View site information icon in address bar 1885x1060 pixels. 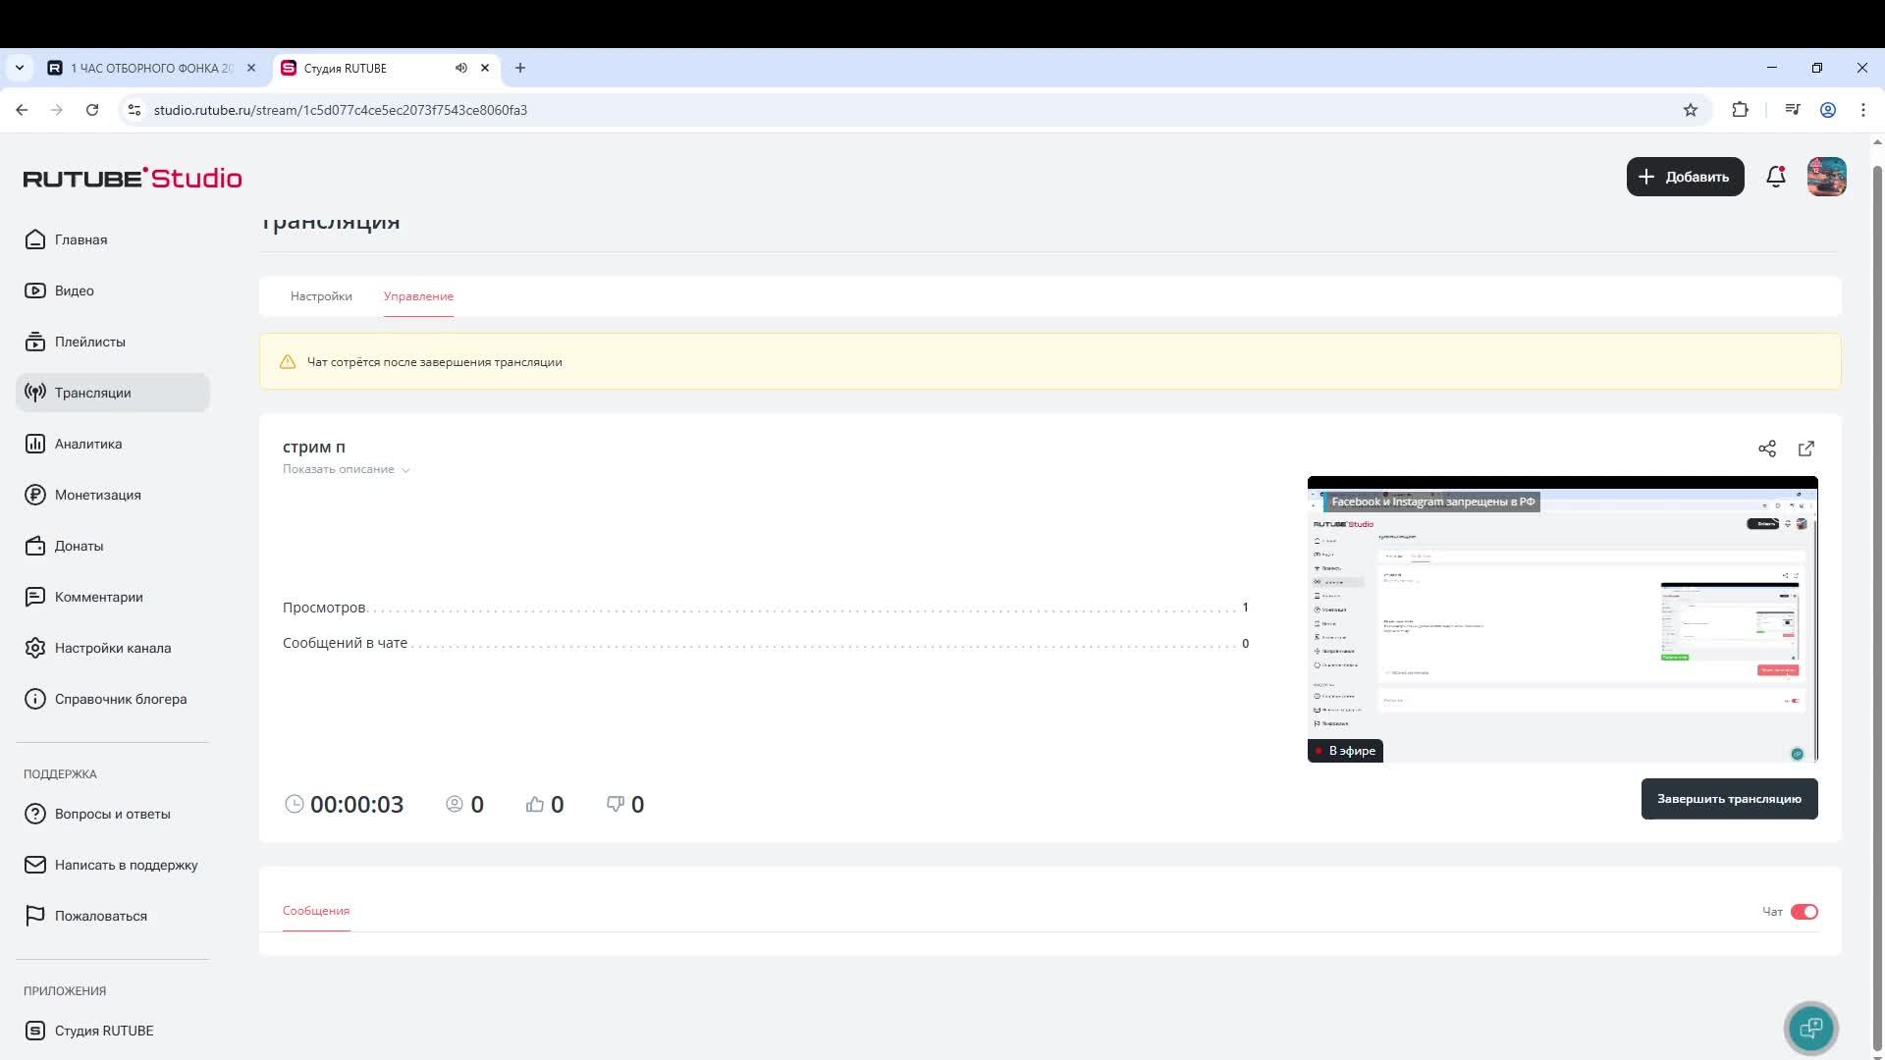135,110
